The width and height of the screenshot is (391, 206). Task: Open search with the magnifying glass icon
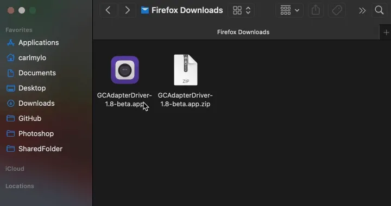click(379, 10)
